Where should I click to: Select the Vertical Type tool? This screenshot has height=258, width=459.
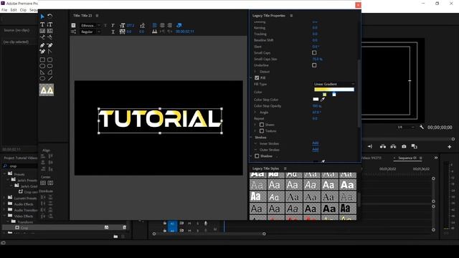tap(49, 24)
